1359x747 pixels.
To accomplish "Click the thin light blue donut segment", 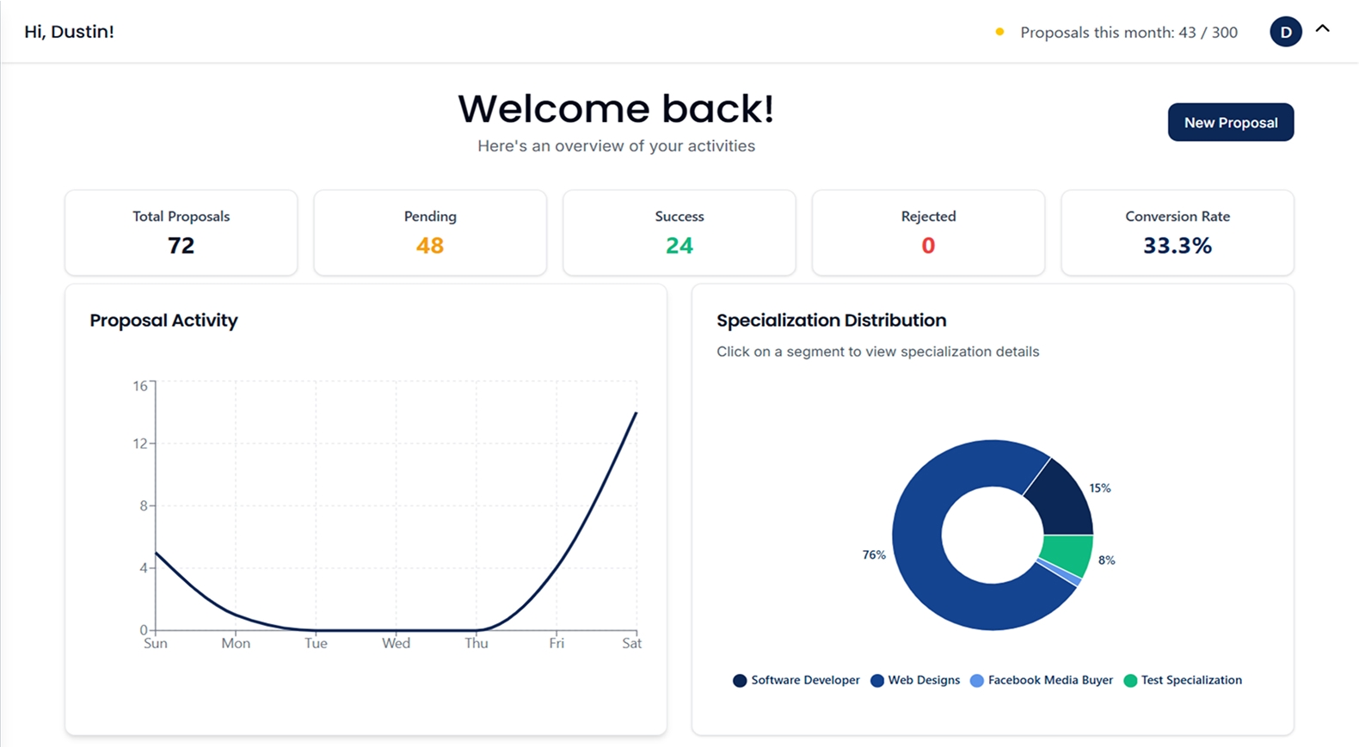I will [x=1059, y=572].
